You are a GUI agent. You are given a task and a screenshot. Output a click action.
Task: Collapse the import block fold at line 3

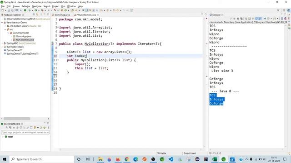[58, 27]
